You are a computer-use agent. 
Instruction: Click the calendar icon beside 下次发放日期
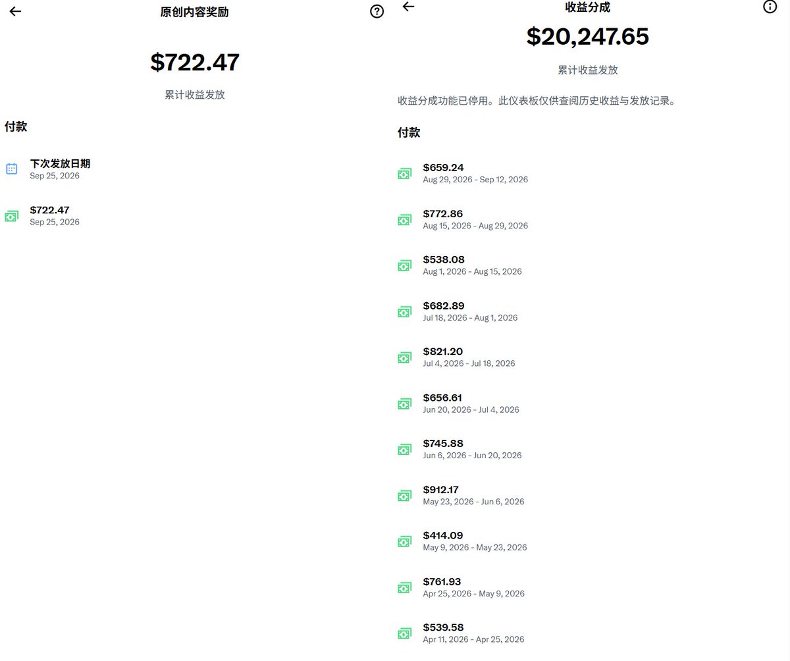12,169
